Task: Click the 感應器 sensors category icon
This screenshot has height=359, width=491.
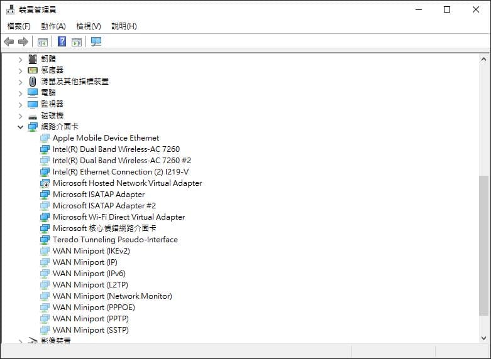Action: coord(33,70)
